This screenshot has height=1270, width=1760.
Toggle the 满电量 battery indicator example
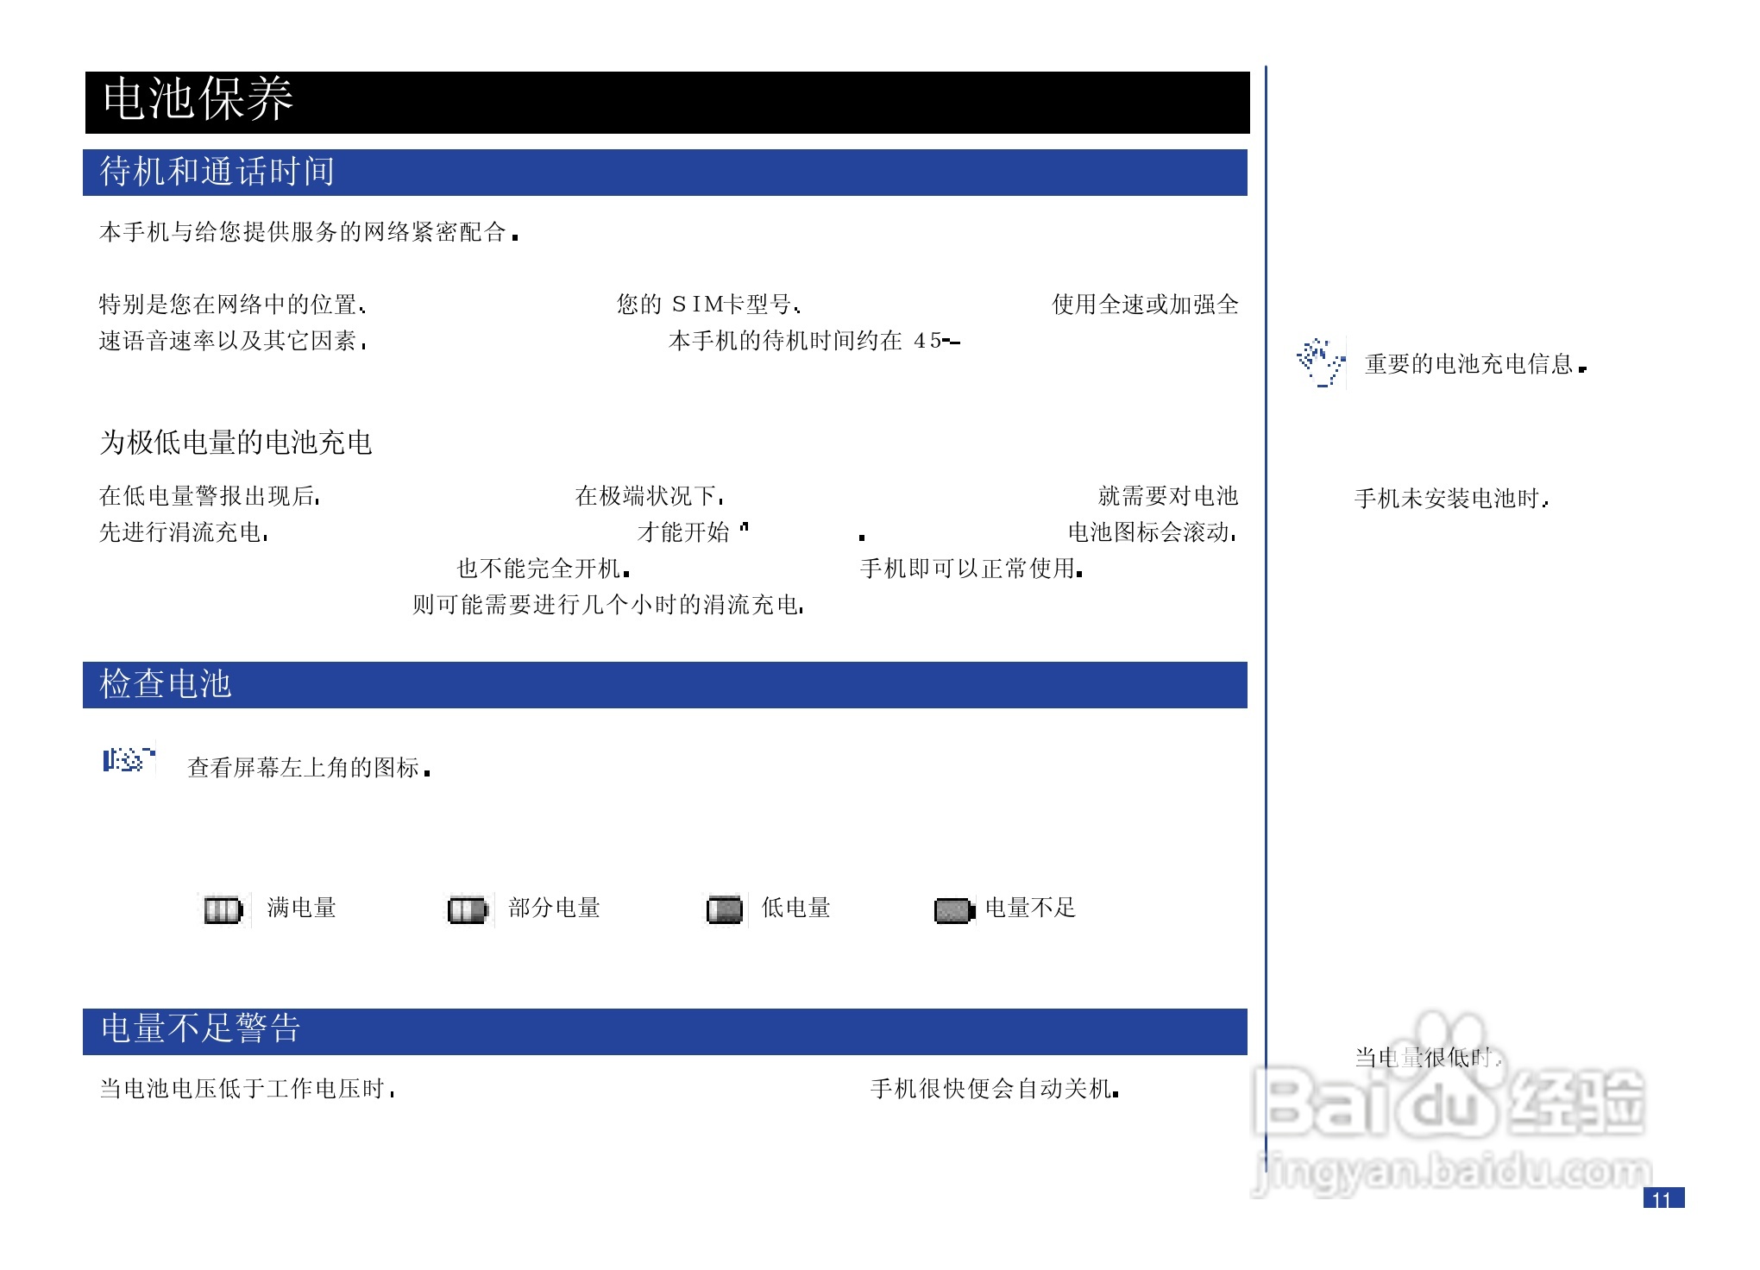point(222,908)
